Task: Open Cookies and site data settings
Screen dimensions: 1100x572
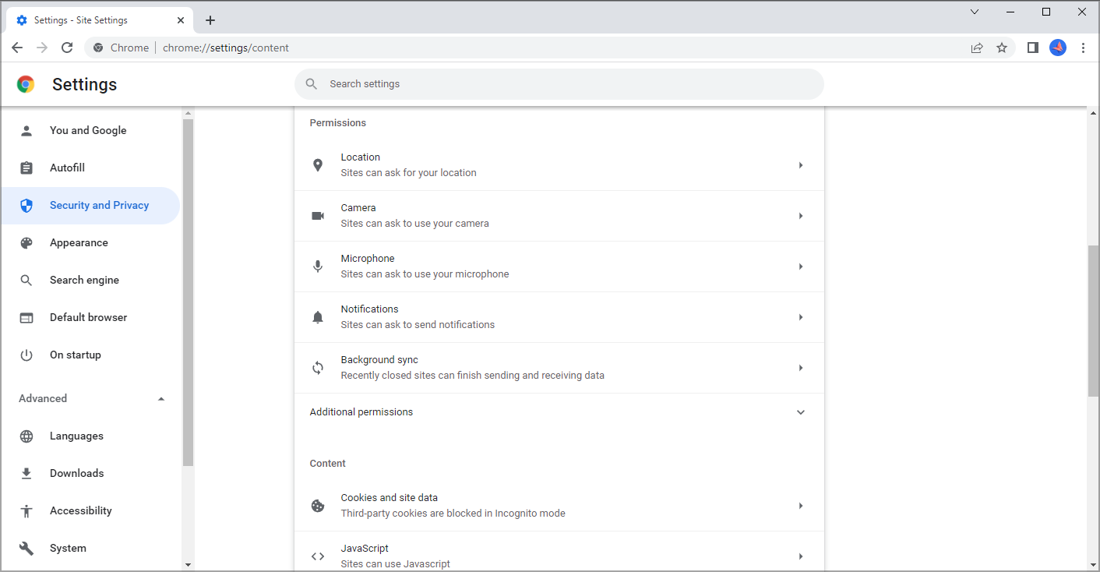Action: pyautogui.click(x=559, y=506)
